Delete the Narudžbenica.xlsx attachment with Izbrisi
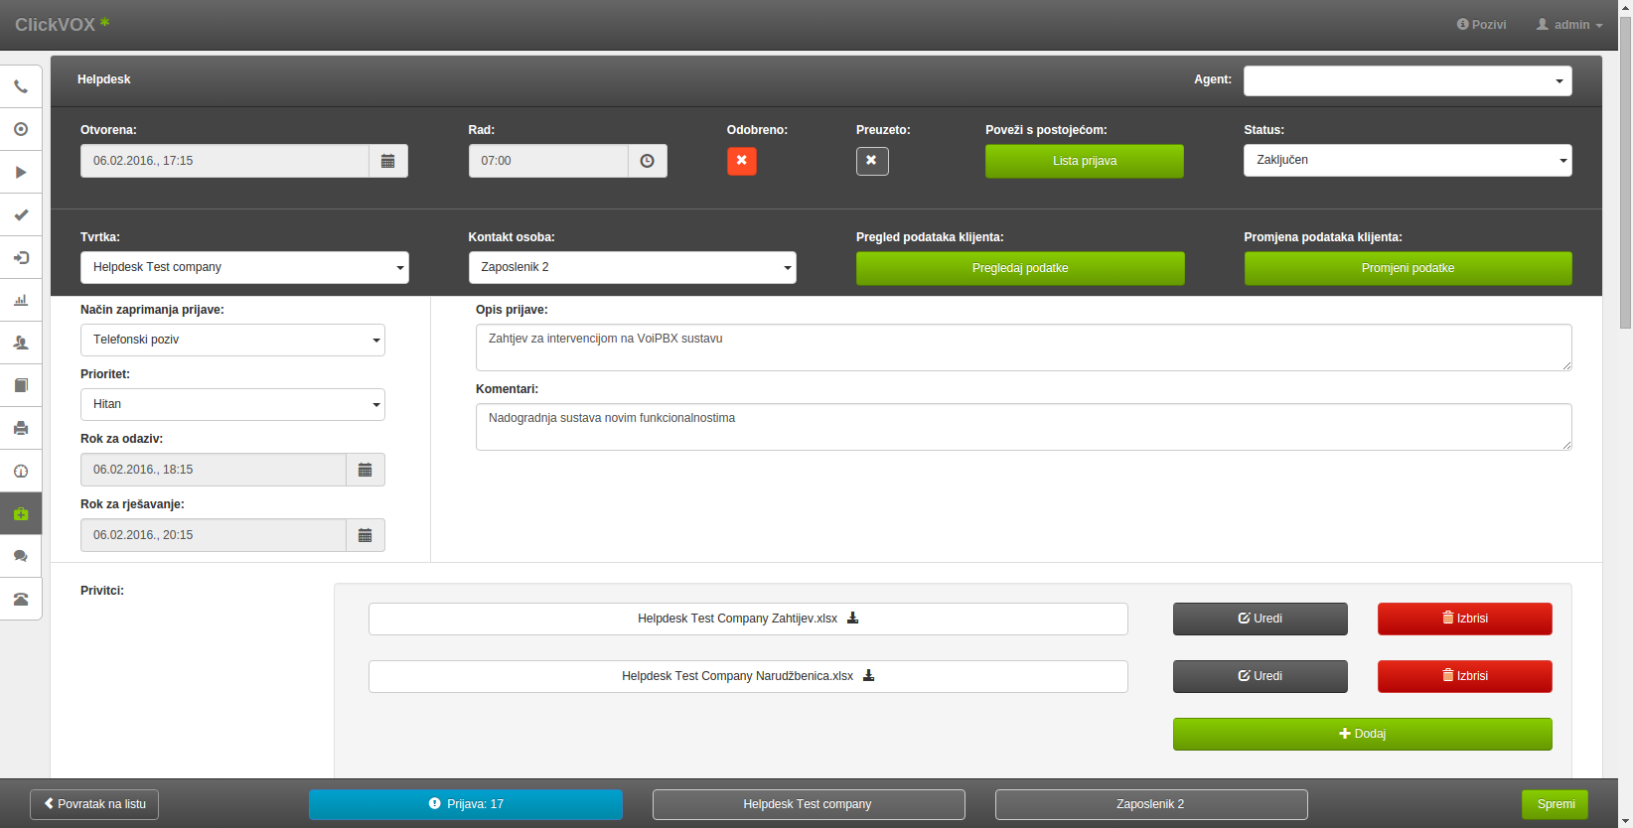 [x=1464, y=676]
